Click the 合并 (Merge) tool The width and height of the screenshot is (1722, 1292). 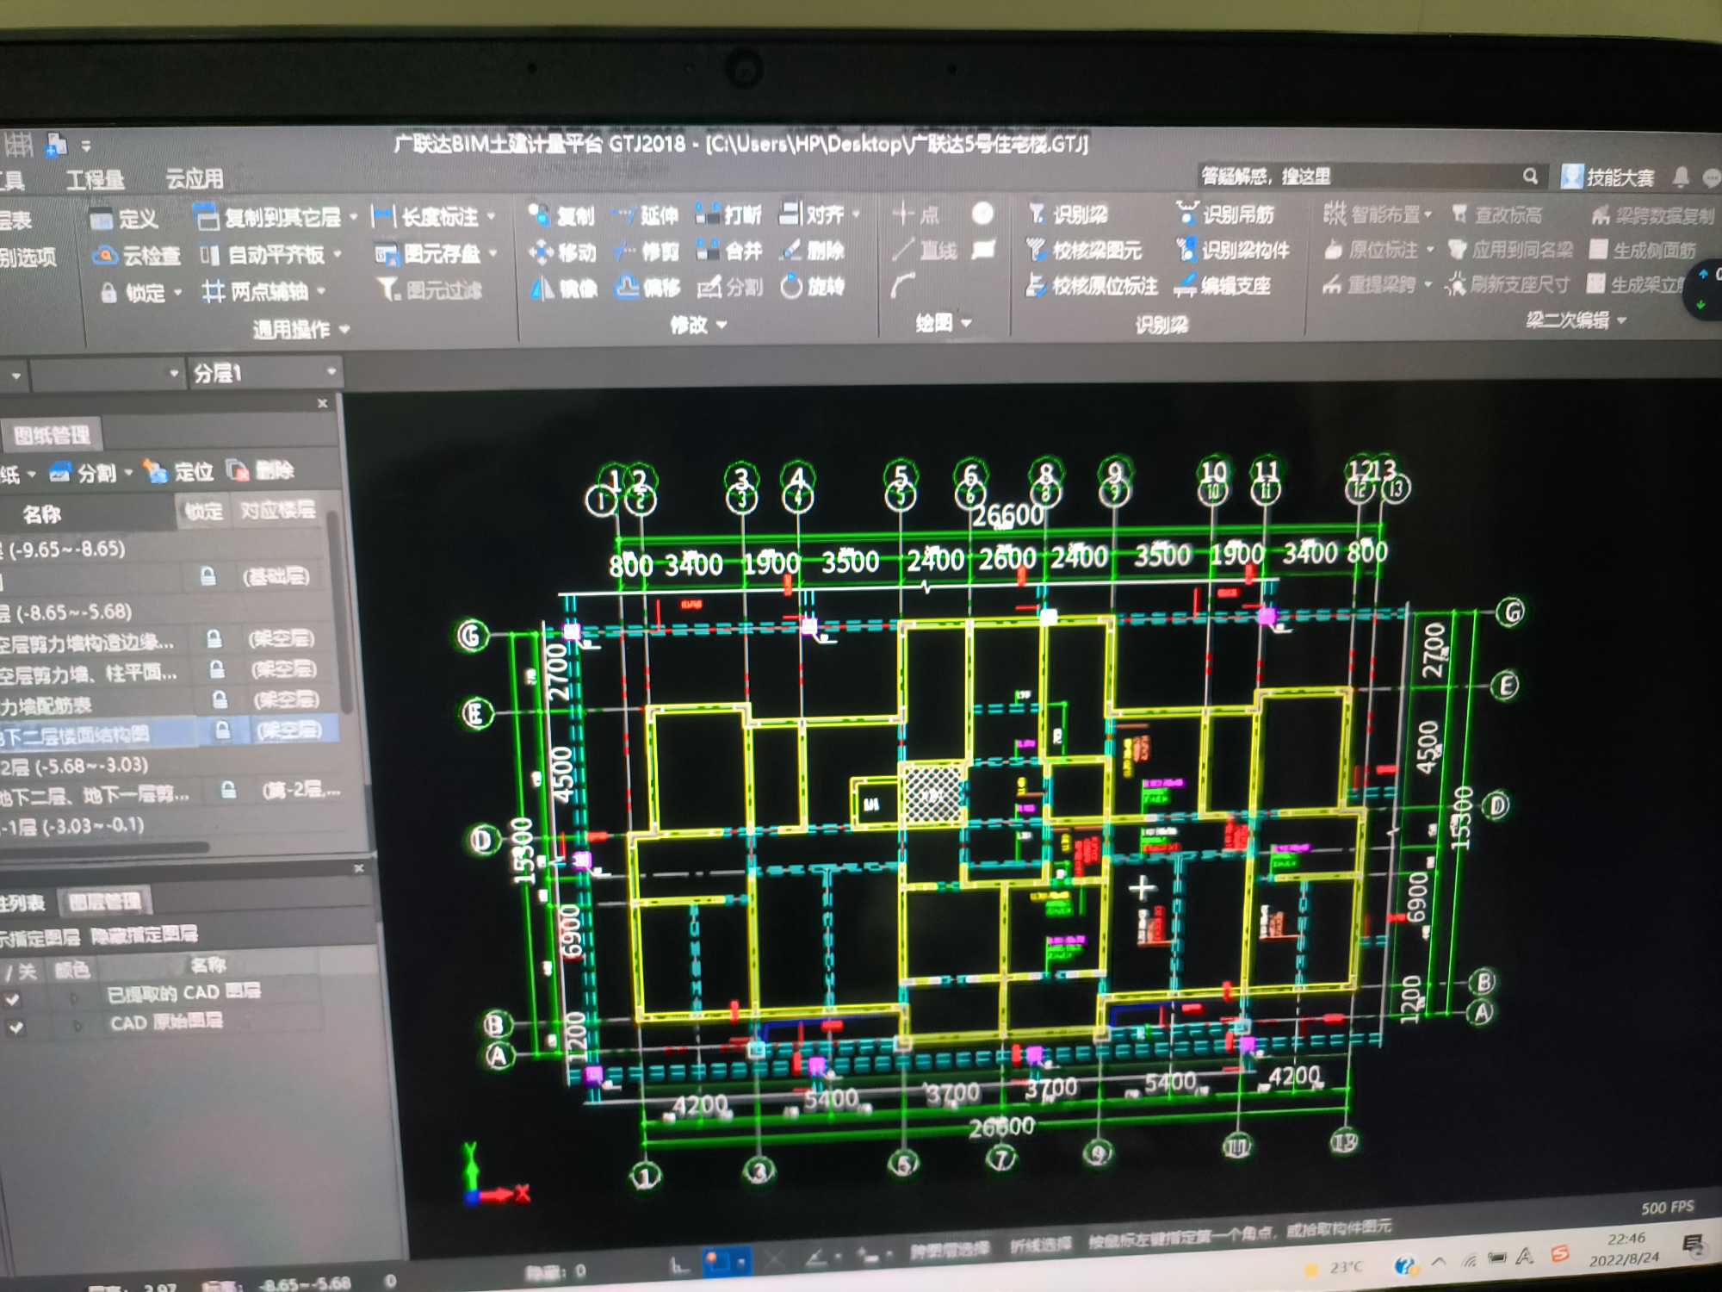point(729,251)
